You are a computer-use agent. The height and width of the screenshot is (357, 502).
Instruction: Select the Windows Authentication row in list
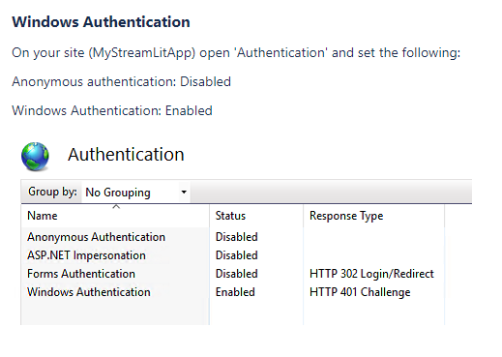232,292
